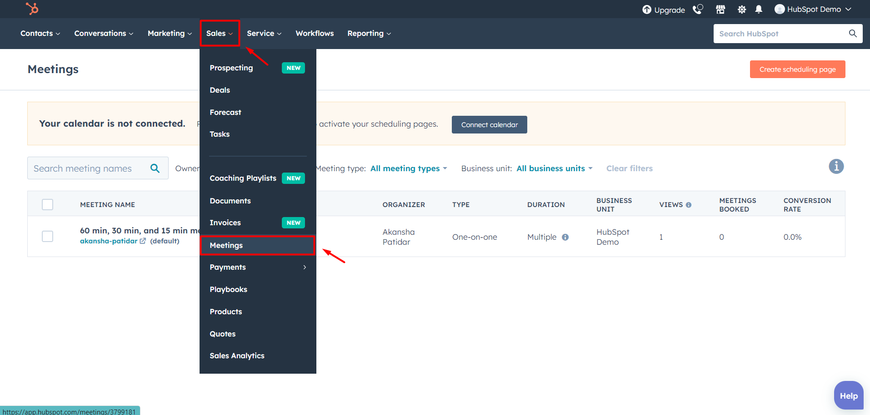The height and width of the screenshot is (415, 870).
Task: Click the Duration column header
Action: coord(546,205)
